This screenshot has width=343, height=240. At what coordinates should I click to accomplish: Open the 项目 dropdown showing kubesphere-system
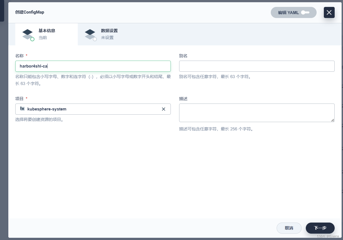pos(93,109)
